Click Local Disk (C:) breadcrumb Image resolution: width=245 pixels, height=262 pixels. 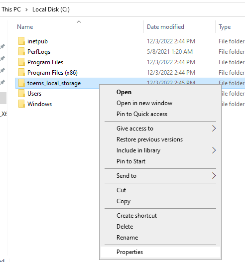pos(51,9)
